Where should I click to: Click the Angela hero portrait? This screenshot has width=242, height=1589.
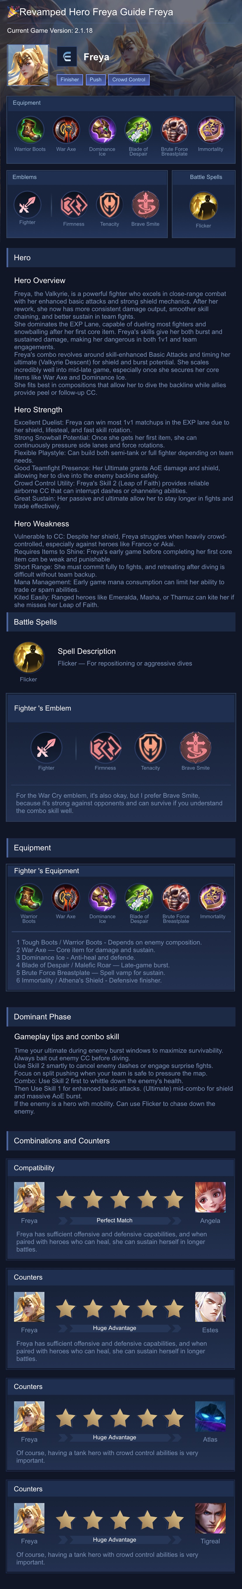(210, 1197)
